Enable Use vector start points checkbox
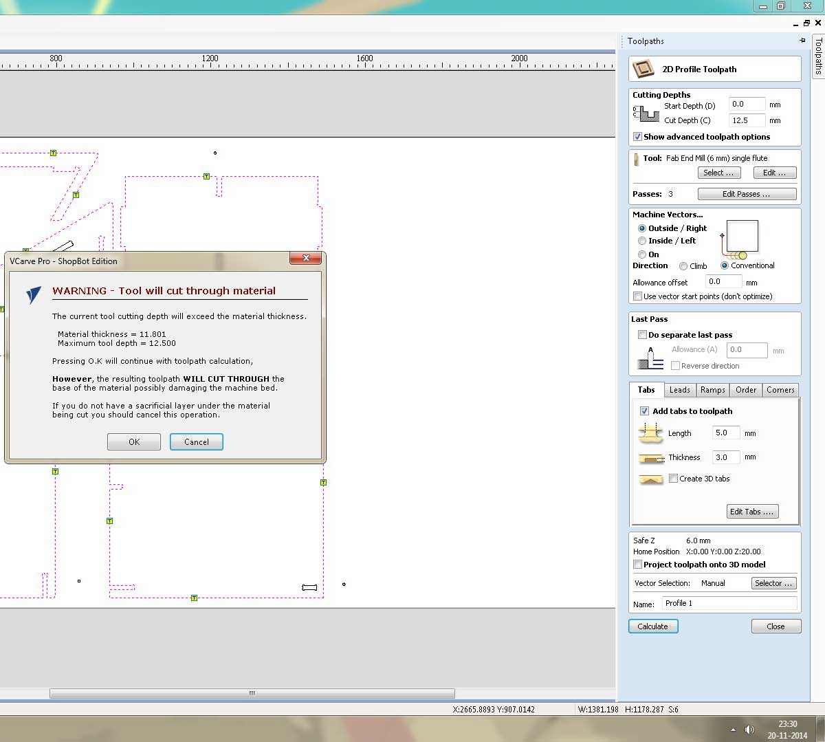 (637, 296)
